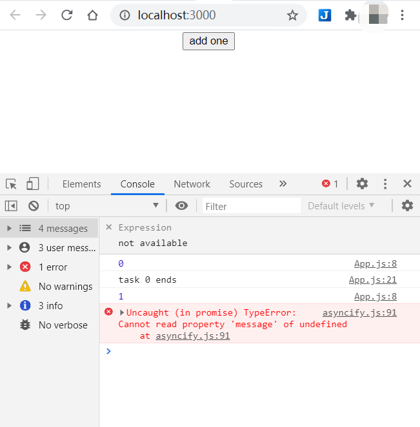The image size is (420, 427).
Task: Open the Default levels dropdown
Action: pos(341,206)
